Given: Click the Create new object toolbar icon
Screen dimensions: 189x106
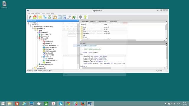Looking at the screenshot, I should (45, 17).
